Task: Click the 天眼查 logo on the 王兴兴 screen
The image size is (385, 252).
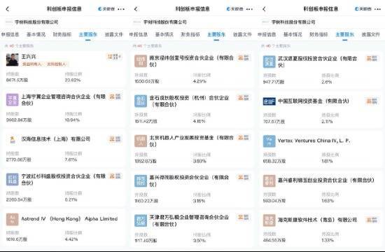Action: click(106, 9)
